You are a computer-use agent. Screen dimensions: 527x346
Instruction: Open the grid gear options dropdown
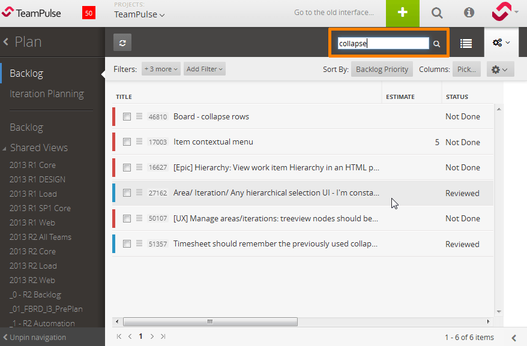point(500,69)
